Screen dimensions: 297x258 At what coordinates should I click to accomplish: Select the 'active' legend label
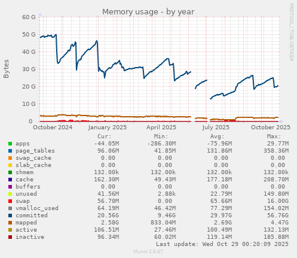[x=26, y=230]
